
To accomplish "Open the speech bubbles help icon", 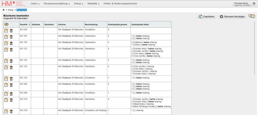I will coord(252,16).
